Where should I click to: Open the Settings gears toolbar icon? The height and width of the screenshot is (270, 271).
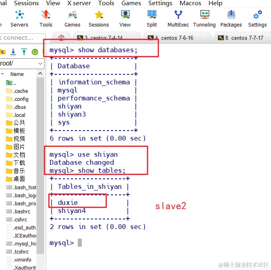[257, 19]
